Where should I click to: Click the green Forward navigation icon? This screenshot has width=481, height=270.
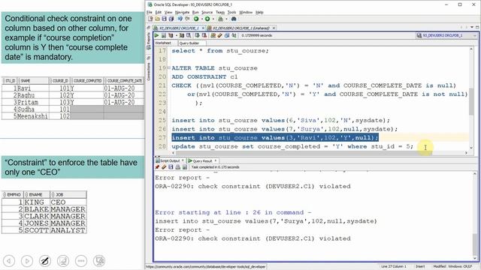[207, 19]
